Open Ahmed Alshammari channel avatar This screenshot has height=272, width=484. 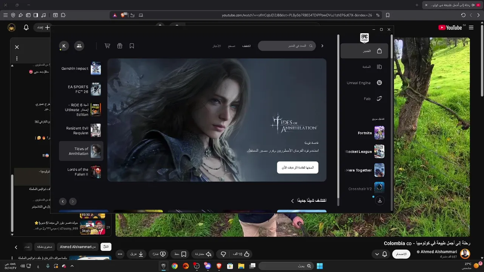click(465, 254)
